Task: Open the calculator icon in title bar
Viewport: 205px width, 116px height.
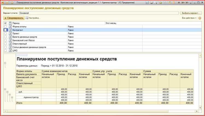Action: [169, 3]
